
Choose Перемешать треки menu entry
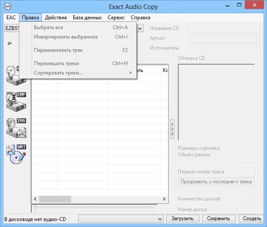pos(78,63)
